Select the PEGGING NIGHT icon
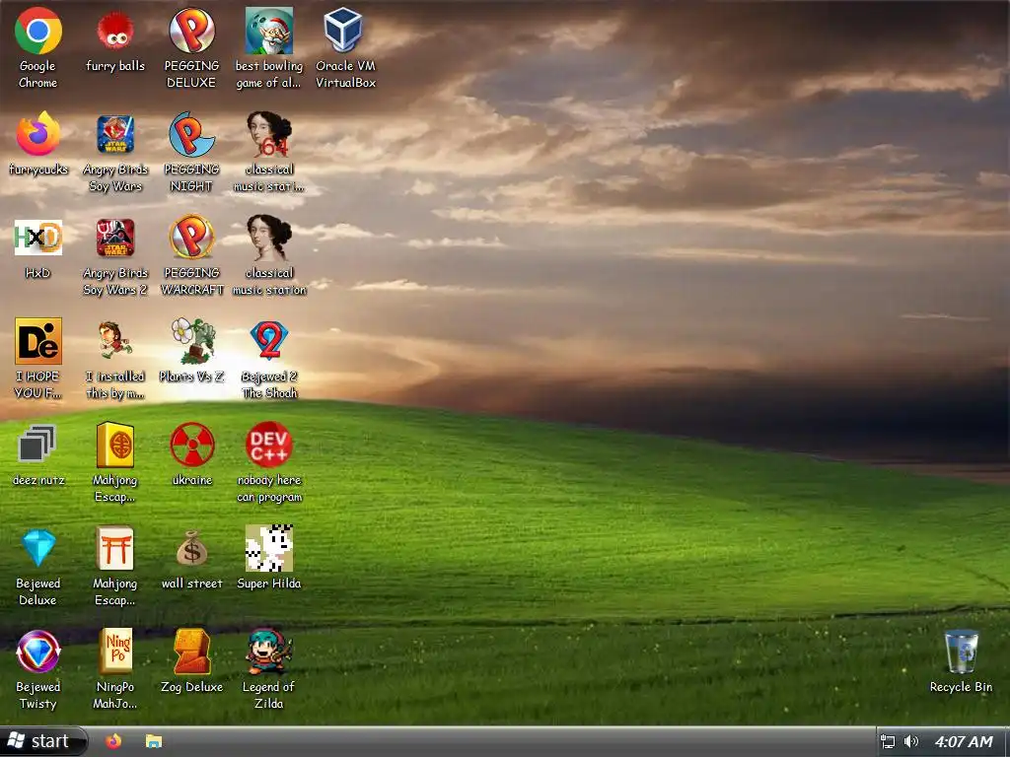Screen dimensions: 1010x757 tap(192, 134)
